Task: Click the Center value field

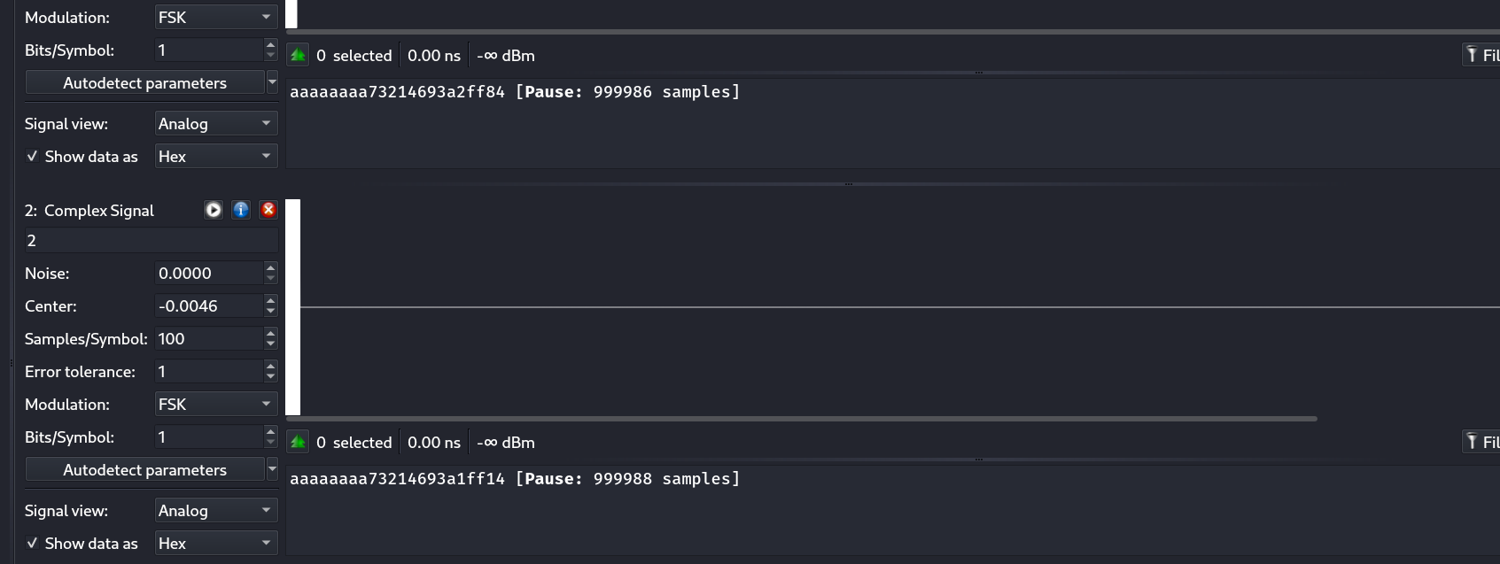Action: click(209, 305)
